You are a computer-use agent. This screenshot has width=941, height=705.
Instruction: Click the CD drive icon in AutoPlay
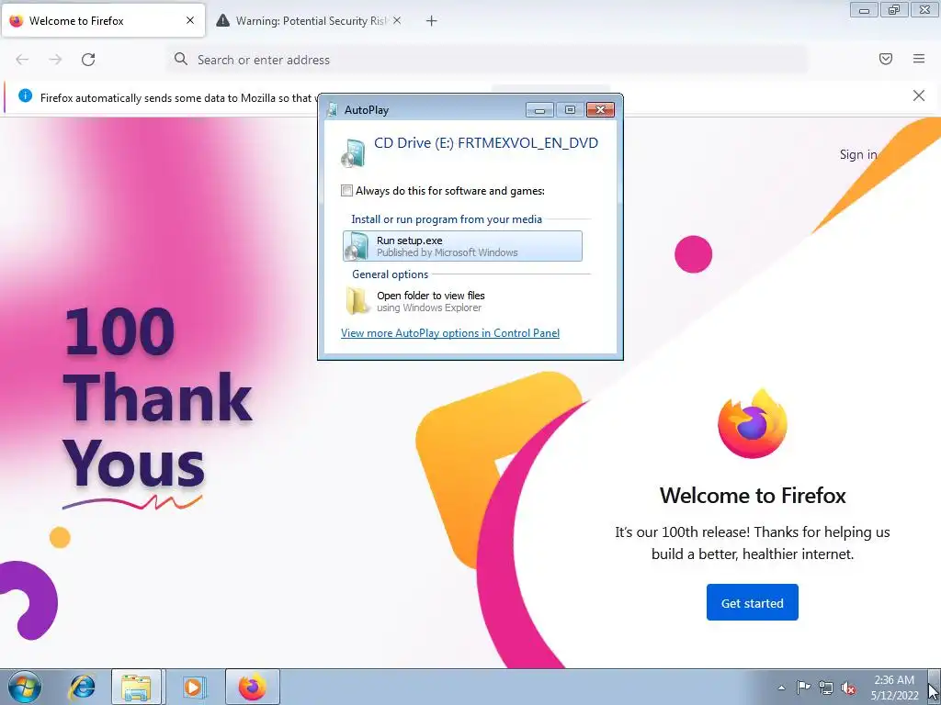pyautogui.click(x=353, y=152)
